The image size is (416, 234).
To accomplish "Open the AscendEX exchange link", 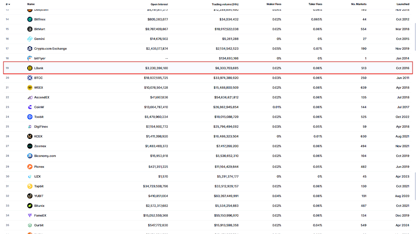I will click(x=42, y=97).
